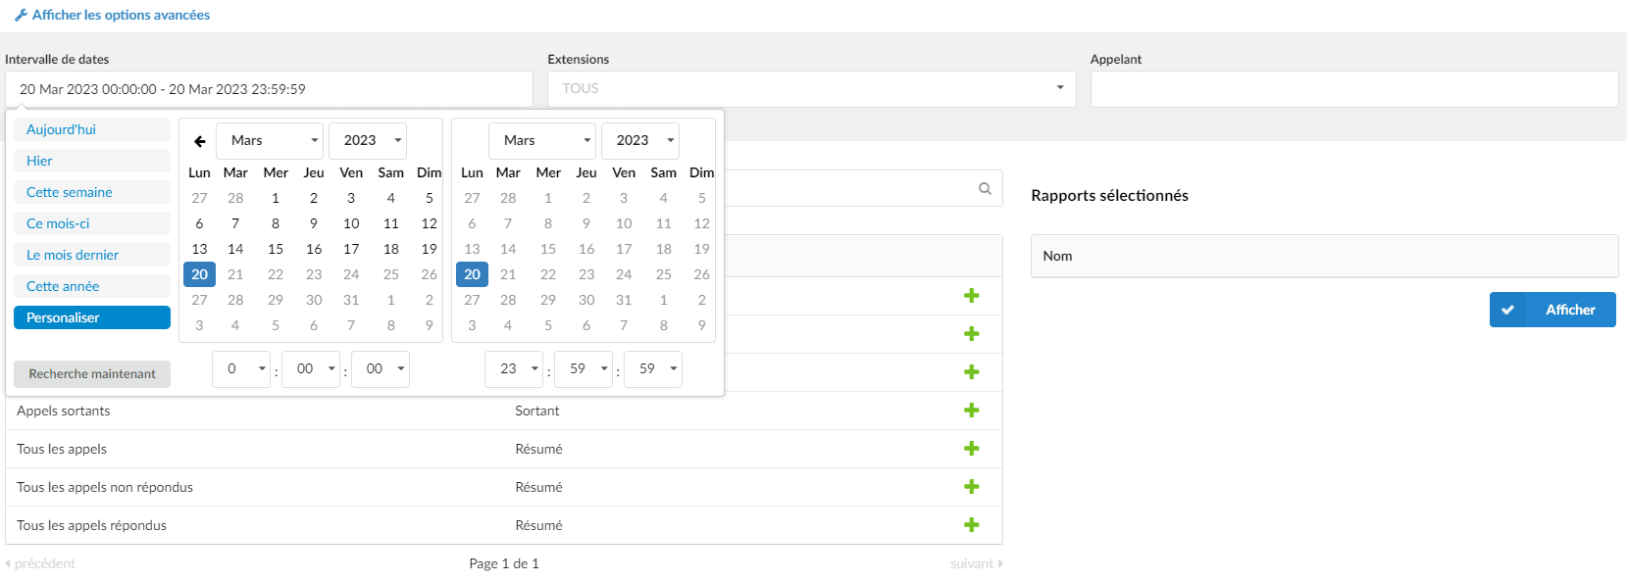
Task: Add Tous les appels répondus report
Action: (x=971, y=525)
